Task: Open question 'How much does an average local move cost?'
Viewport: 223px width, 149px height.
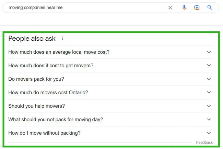Action: [59, 52]
